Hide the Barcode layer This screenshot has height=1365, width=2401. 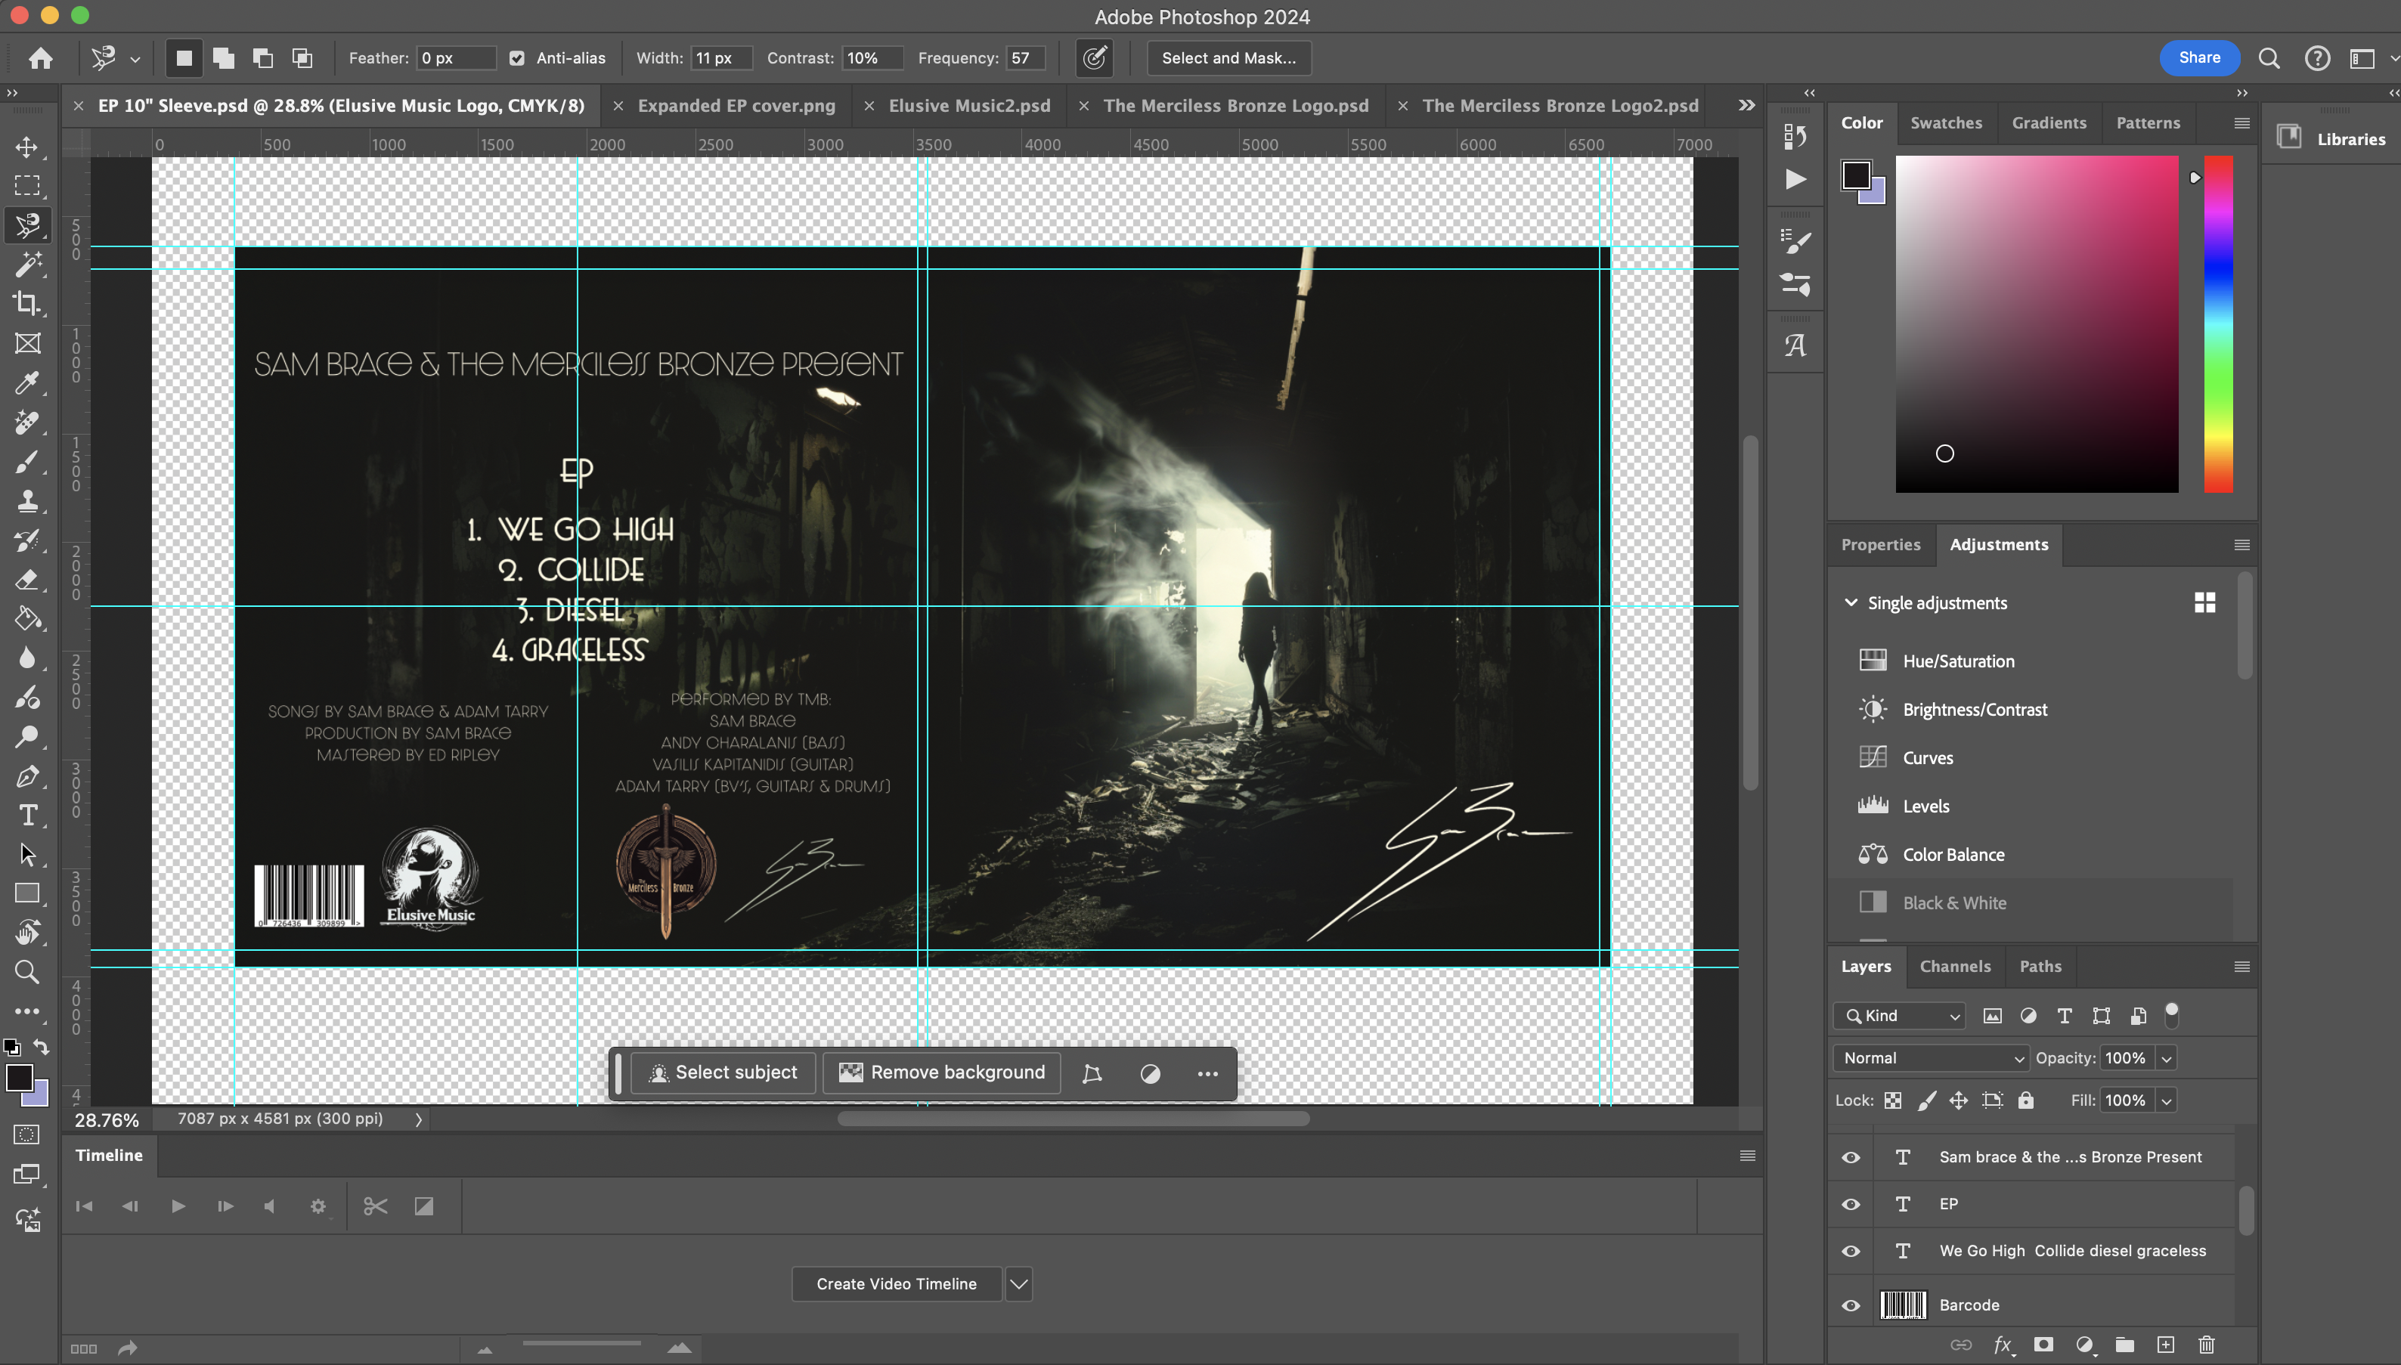pos(1851,1305)
